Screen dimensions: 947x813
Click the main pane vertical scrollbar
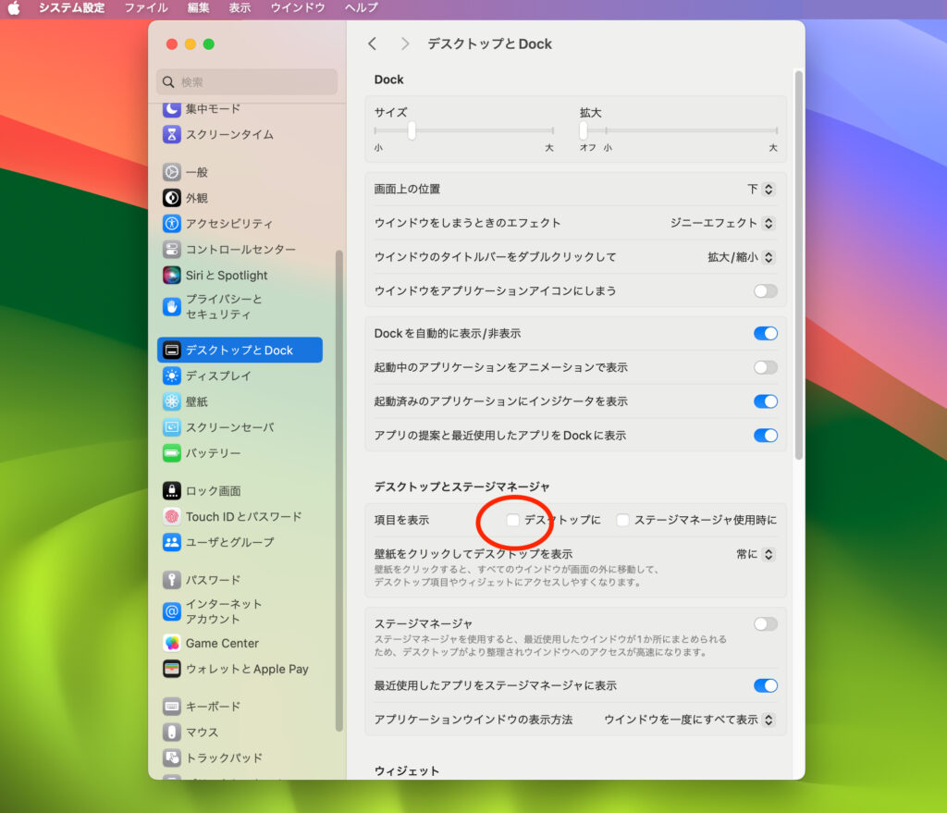click(x=798, y=265)
